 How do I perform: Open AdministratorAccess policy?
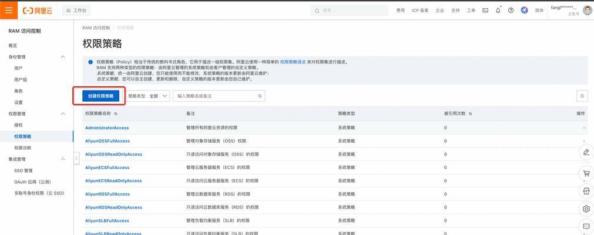[107, 127]
